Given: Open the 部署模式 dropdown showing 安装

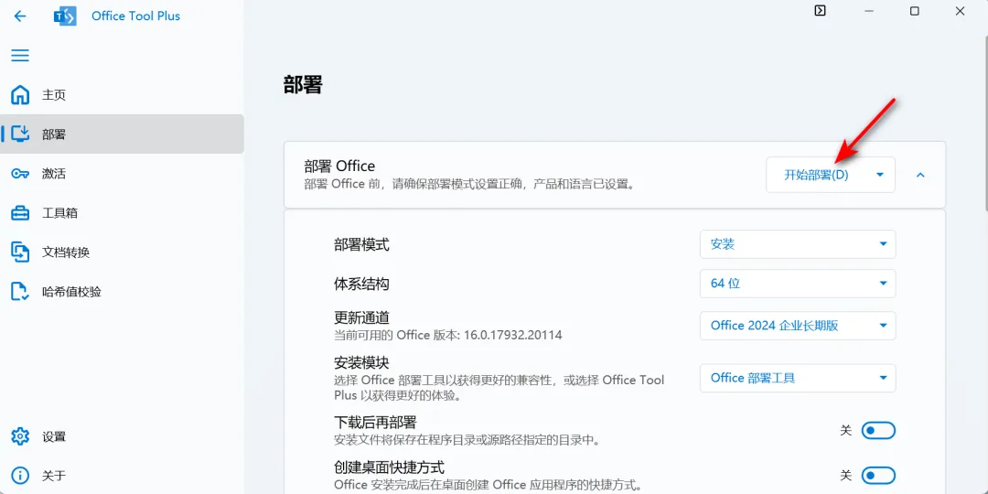Looking at the screenshot, I should [x=798, y=244].
